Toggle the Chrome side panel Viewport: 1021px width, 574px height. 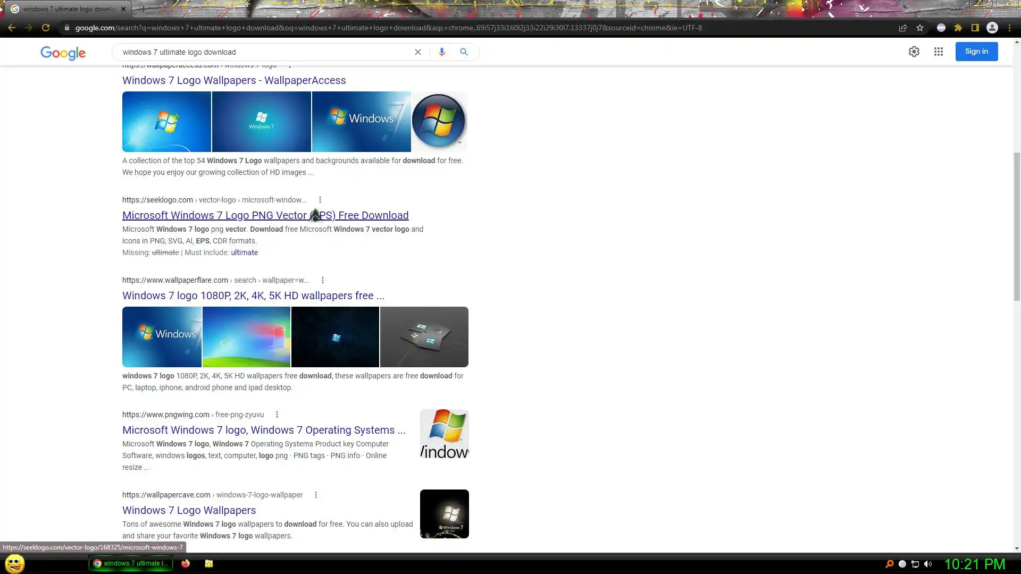click(975, 28)
